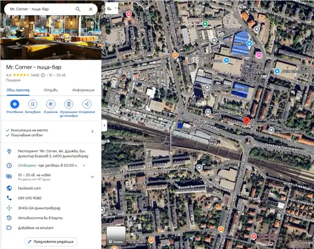Click the red selected Mr. Corner map marker
This screenshot has width=314, height=249.
247,121
